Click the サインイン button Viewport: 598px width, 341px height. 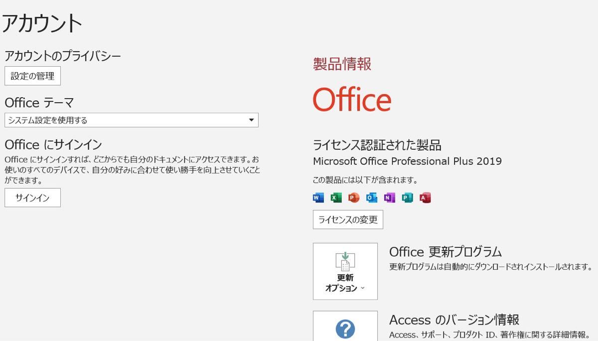coord(32,198)
